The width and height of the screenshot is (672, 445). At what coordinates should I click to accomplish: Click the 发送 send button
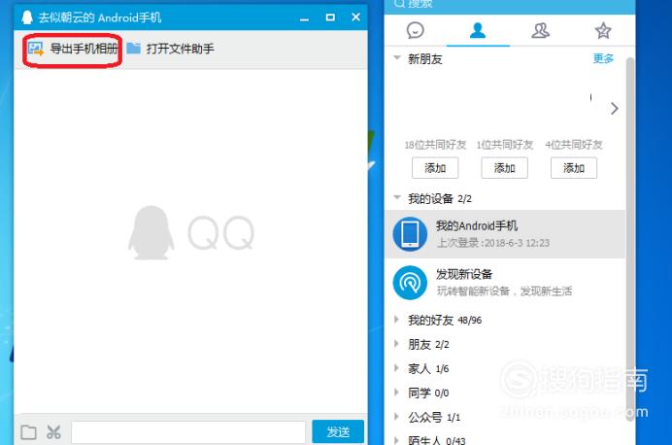click(338, 431)
